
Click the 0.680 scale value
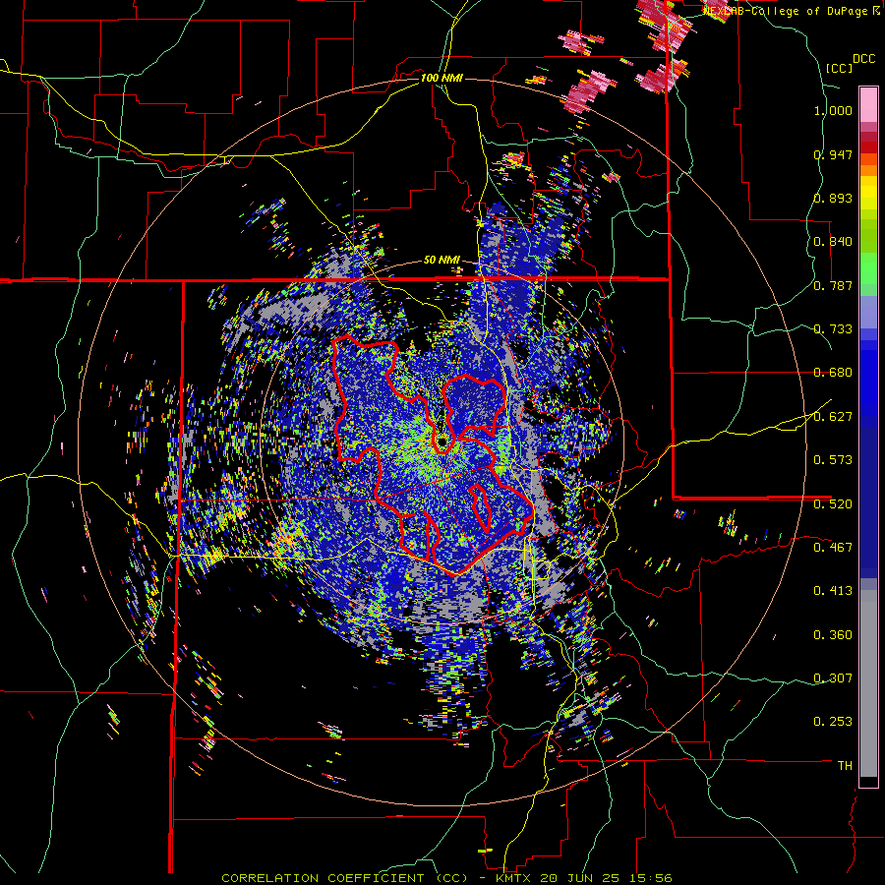click(833, 373)
